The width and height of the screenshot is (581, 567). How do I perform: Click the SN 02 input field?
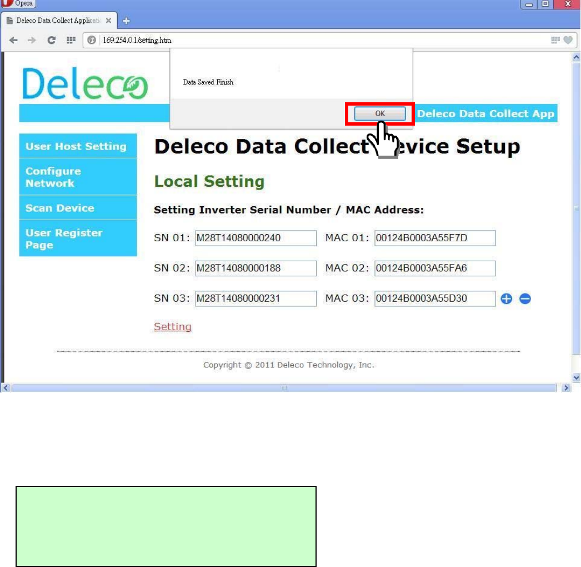click(256, 268)
